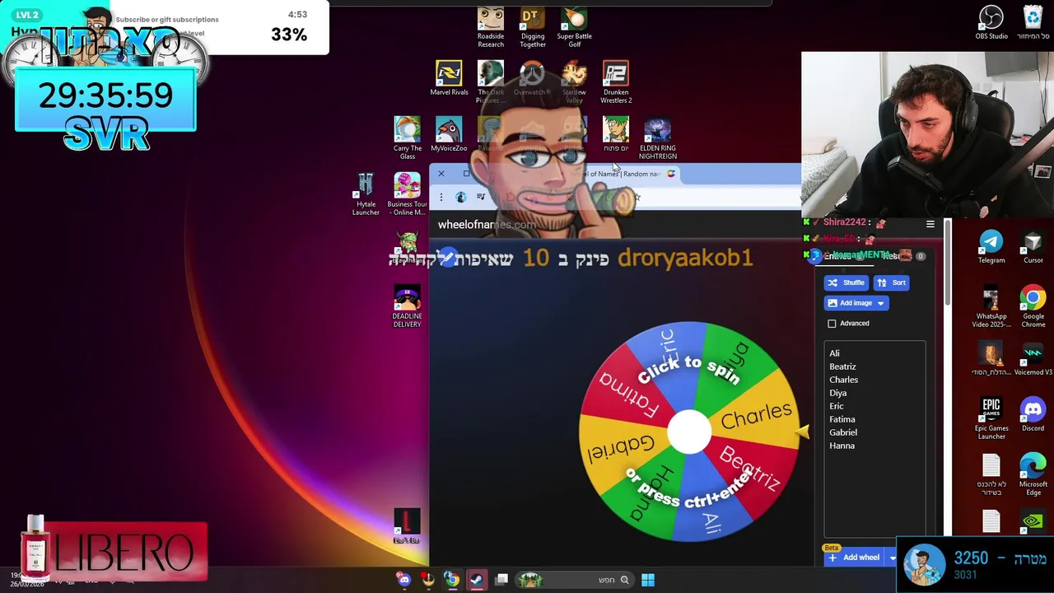The width and height of the screenshot is (1054, 593).
Task: Open Roadside Research desktop shortcut
Action: [491, 27]
